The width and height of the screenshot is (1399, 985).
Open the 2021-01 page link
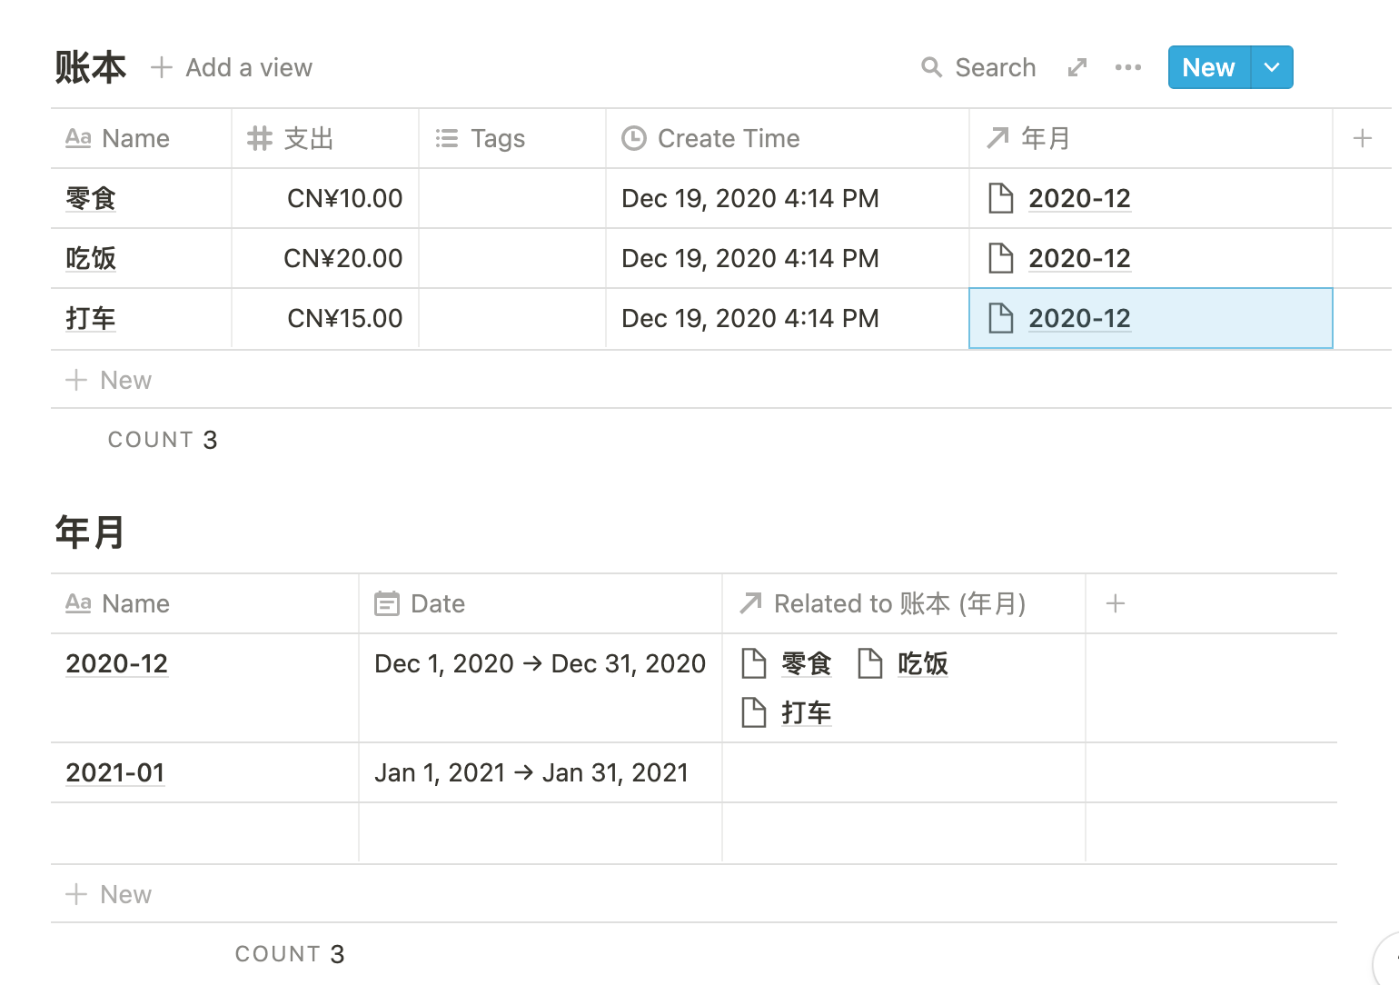pyautogui.click(x=115, y=772)
